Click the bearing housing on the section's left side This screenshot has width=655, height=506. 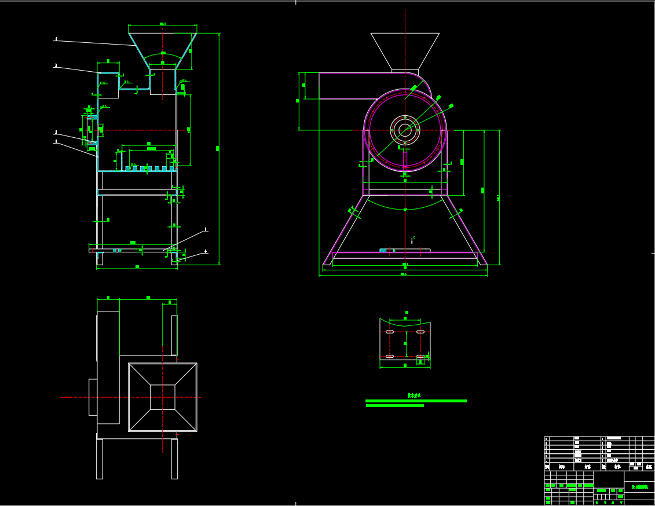[x=90, y=130]
